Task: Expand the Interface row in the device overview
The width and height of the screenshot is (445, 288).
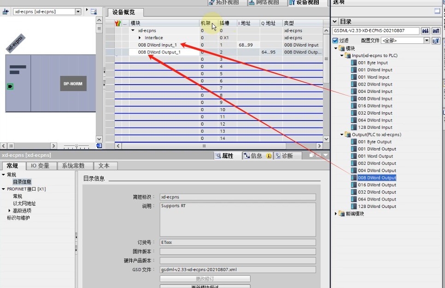Action: tap(140, 38)
